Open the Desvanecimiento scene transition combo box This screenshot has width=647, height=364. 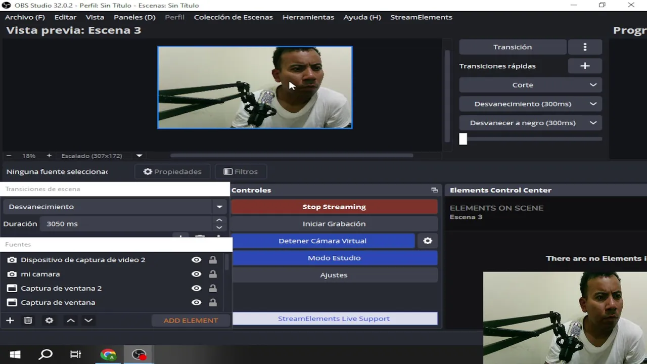114,207
